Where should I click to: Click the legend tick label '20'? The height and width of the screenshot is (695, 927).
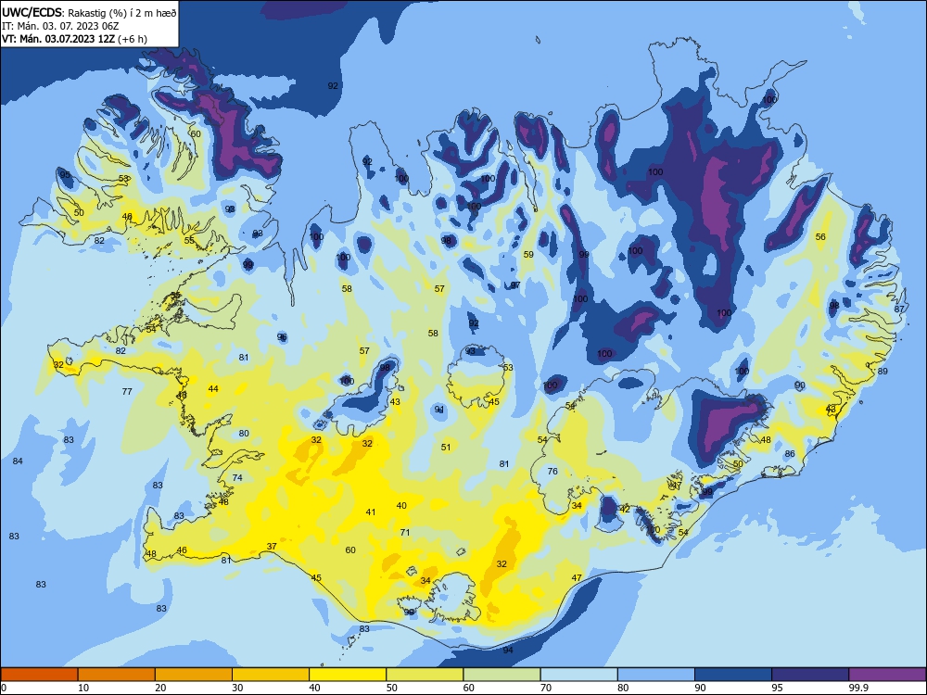[x=160, y=688]
